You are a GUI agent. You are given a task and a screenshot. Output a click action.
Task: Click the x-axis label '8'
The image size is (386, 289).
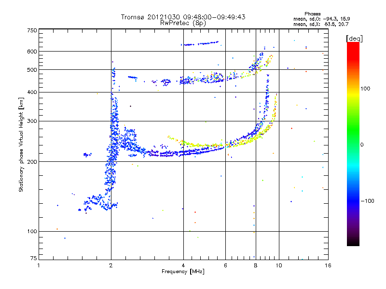(256, 265)
